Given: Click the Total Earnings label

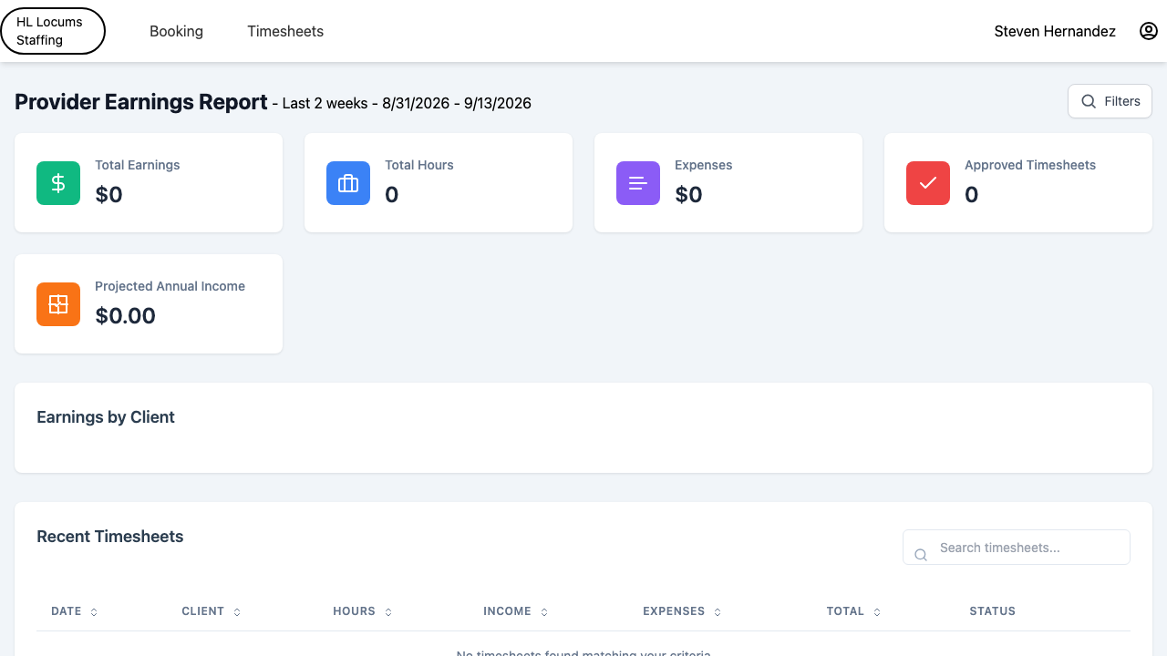Looking at the screenshot, I should (x=138, y=165).
